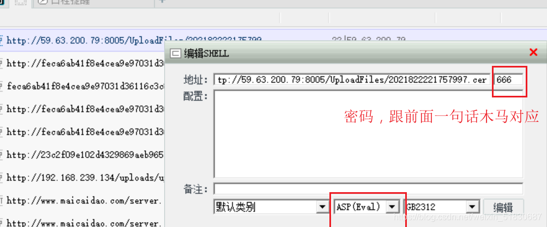Screen dimensions: 547x227
Task: Open the ASP(Eval) script type dropdown
Action: pos(393,207)
